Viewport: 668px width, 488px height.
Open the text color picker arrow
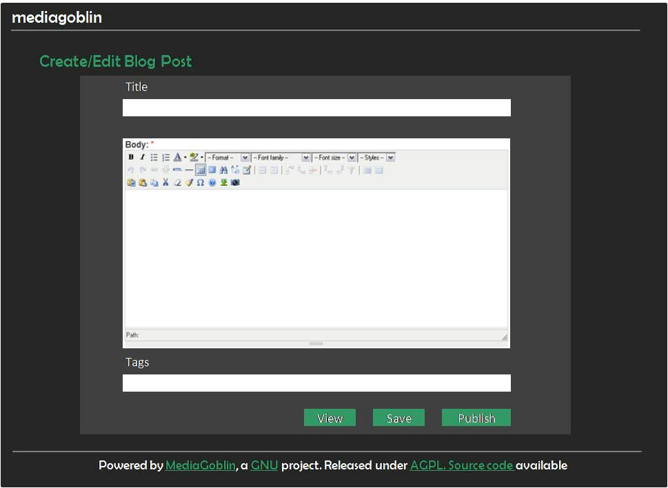(x=185, y=157)
